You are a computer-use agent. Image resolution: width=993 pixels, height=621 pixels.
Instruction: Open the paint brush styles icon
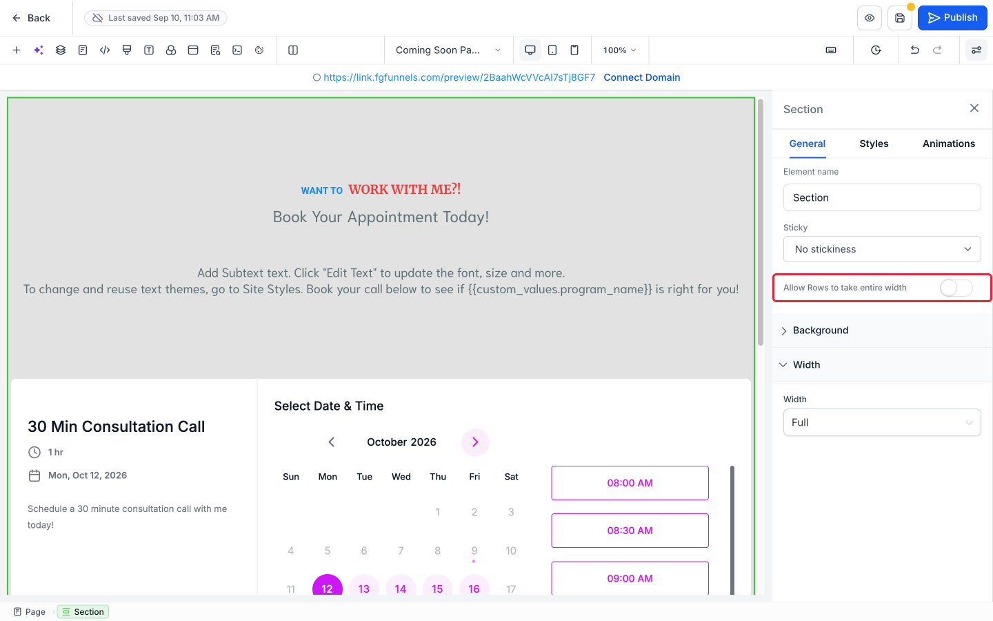[127, 50]
